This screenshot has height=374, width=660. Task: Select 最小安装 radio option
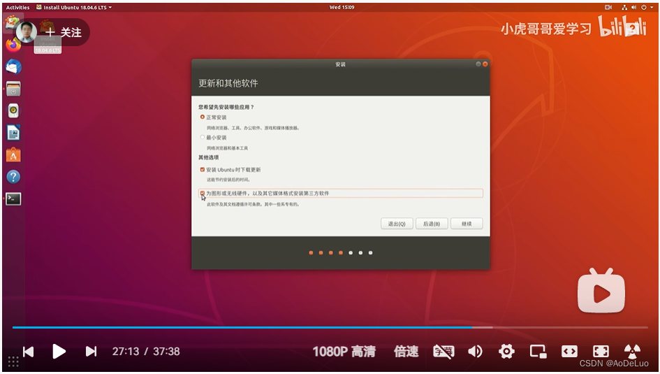pyautogui.click(x=203, y=137)
